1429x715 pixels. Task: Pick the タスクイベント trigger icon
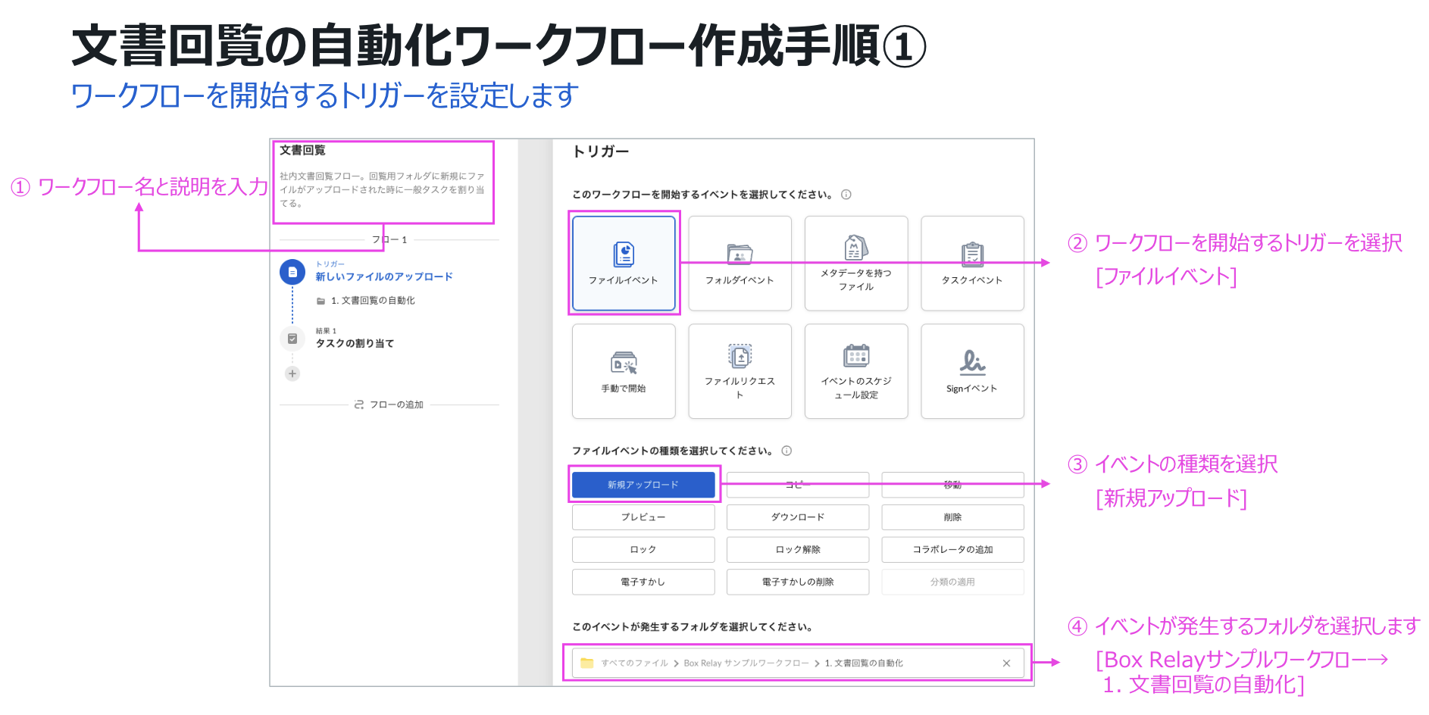point(972,254)
